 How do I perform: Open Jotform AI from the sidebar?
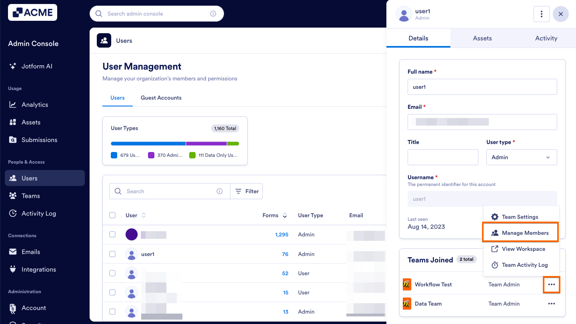pos(37,66)
